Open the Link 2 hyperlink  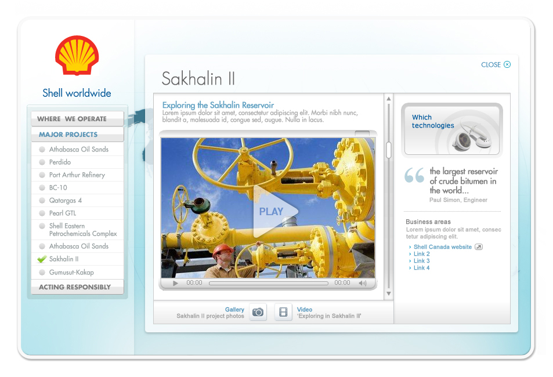click(x=421, y=254)
